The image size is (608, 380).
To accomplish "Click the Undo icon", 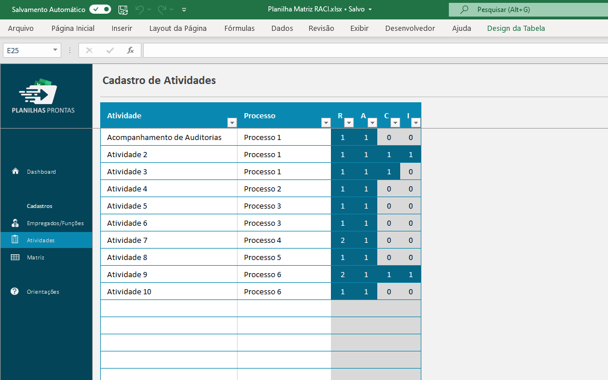I will 139,10.
